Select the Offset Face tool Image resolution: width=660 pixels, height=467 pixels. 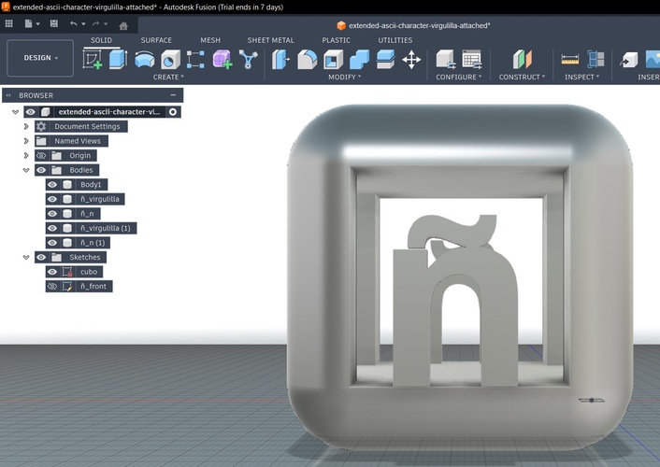[x=385, y=60]
